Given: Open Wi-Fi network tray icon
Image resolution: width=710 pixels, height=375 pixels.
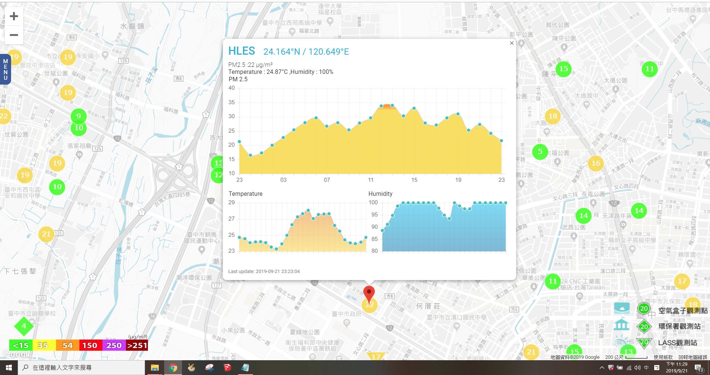Looking at the screenshot, I should pos(629,368).
